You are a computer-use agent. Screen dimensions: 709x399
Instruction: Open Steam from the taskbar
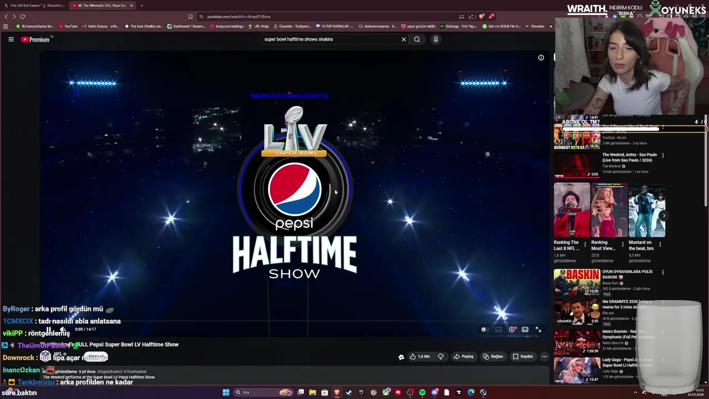[349, 393]
